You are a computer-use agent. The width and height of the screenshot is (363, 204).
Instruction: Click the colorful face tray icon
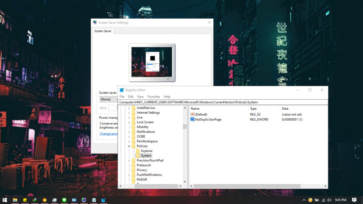coord(310,200)
